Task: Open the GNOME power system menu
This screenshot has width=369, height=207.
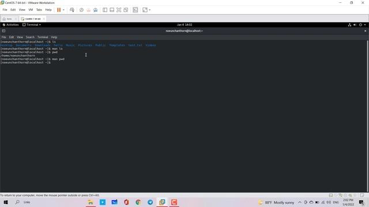Action: click(360, 25)
